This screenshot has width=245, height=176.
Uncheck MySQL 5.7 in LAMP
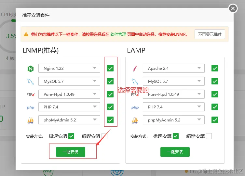[x=215, y=81]
